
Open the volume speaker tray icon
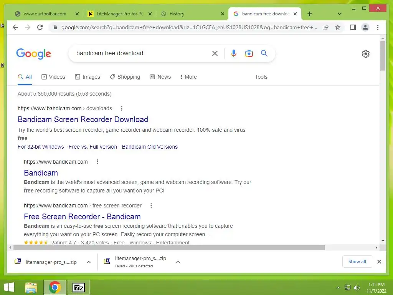click(357, 288)
